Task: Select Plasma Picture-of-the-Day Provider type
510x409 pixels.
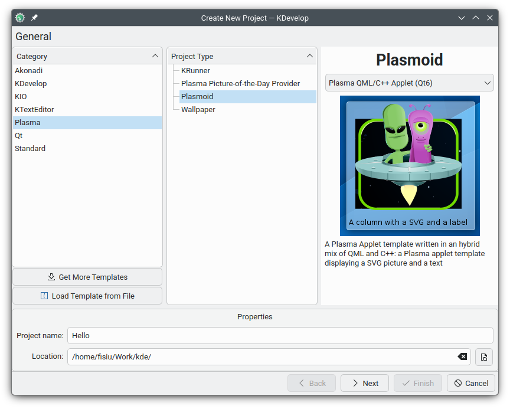Action: click(x=240, y=83)
